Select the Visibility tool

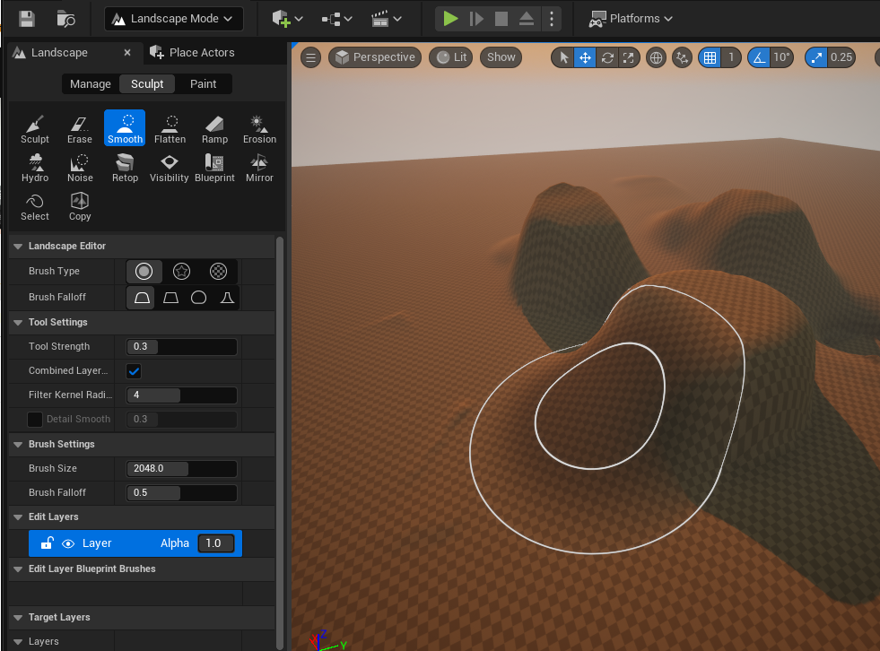pyautogui.click(x=170, y=168)
